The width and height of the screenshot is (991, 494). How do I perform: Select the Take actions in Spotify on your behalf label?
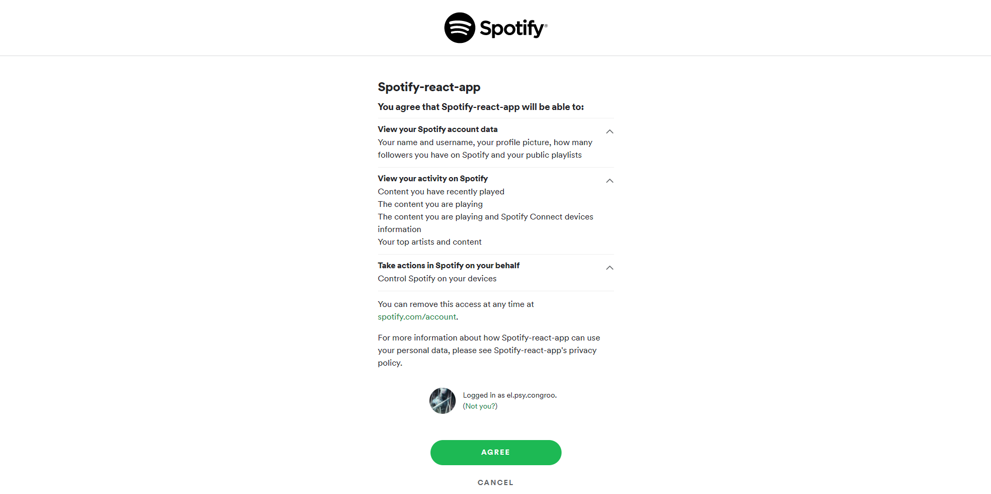448,265
